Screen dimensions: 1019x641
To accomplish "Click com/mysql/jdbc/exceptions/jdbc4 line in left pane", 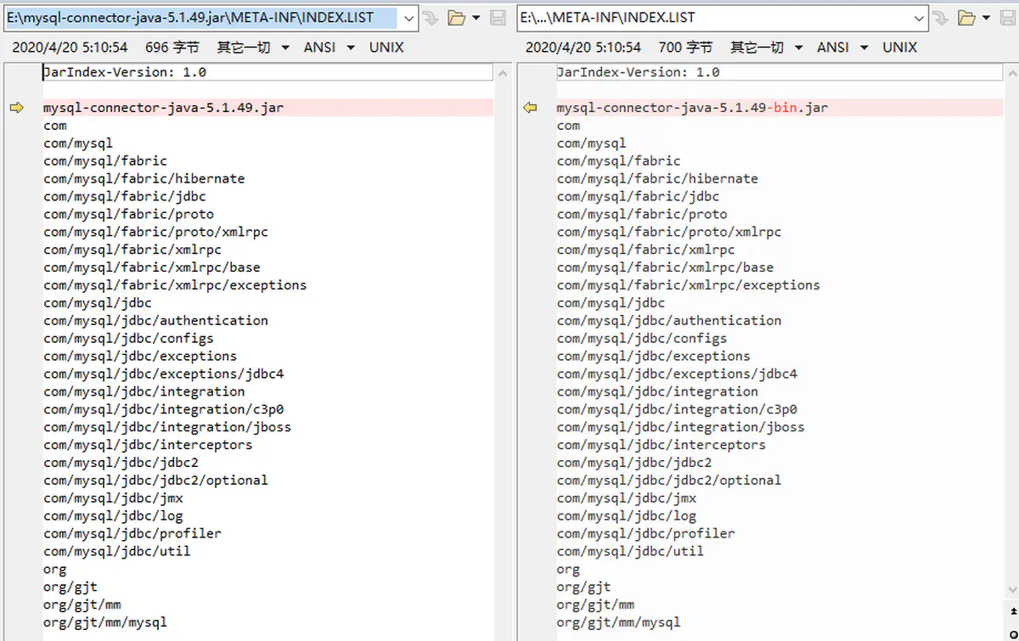I will pos(164,374).
